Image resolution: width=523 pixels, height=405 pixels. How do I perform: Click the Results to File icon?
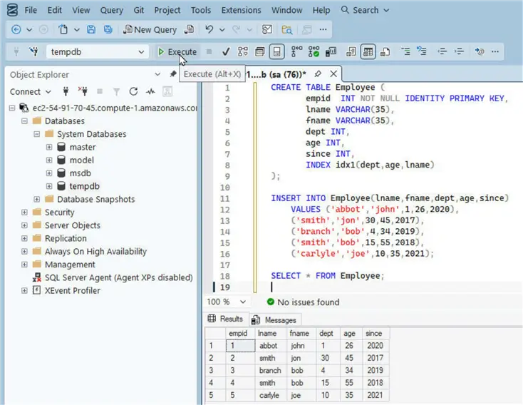point(385,52)
